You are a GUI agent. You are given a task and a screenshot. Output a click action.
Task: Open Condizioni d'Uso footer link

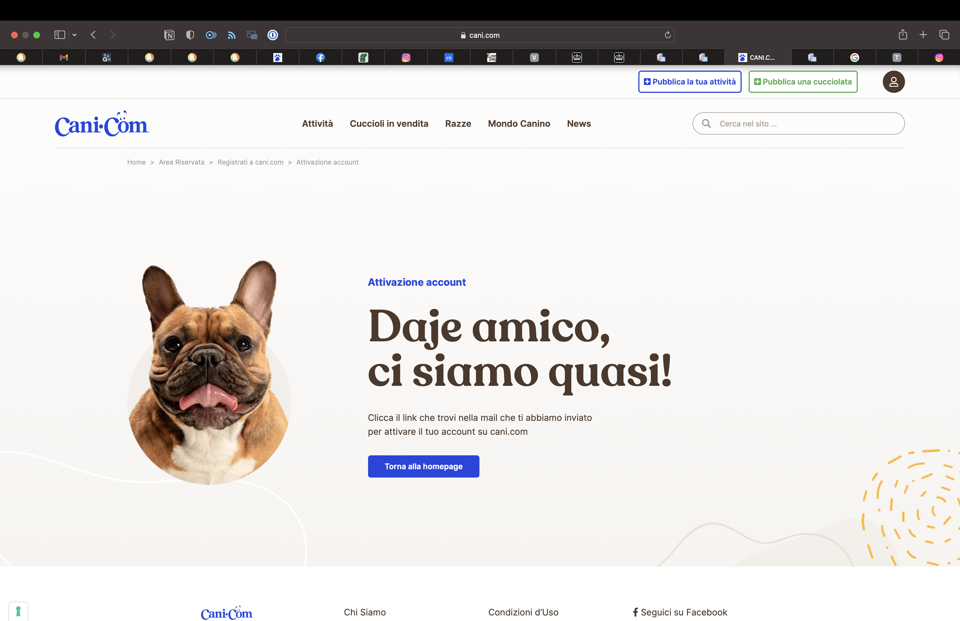click(523, 612)
